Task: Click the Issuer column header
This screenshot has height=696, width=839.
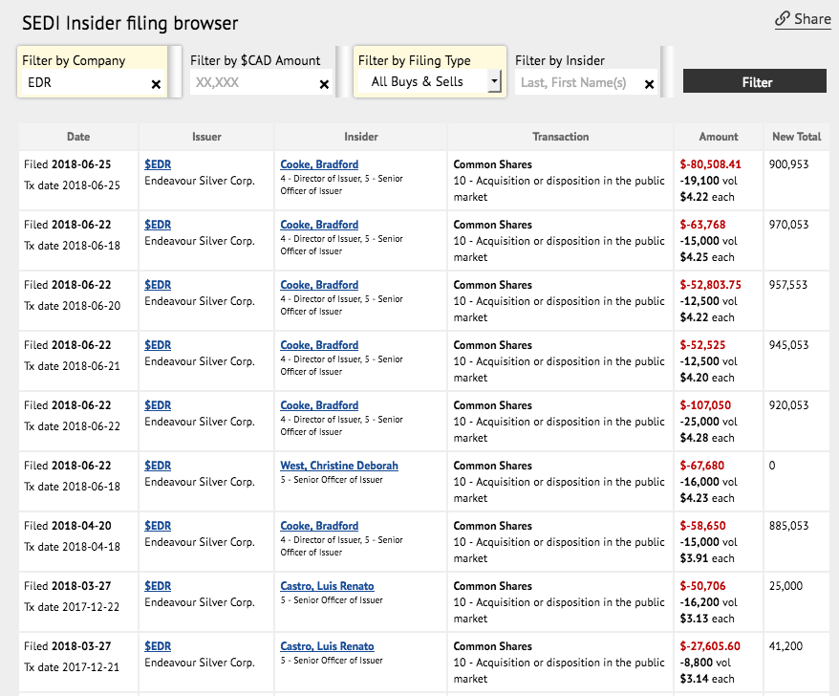Action: pos(206,137)
